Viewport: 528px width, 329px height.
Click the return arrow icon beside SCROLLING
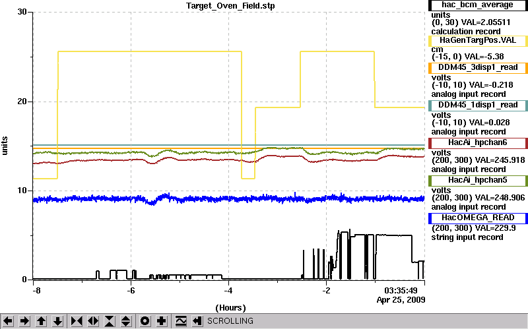point(197,321)
